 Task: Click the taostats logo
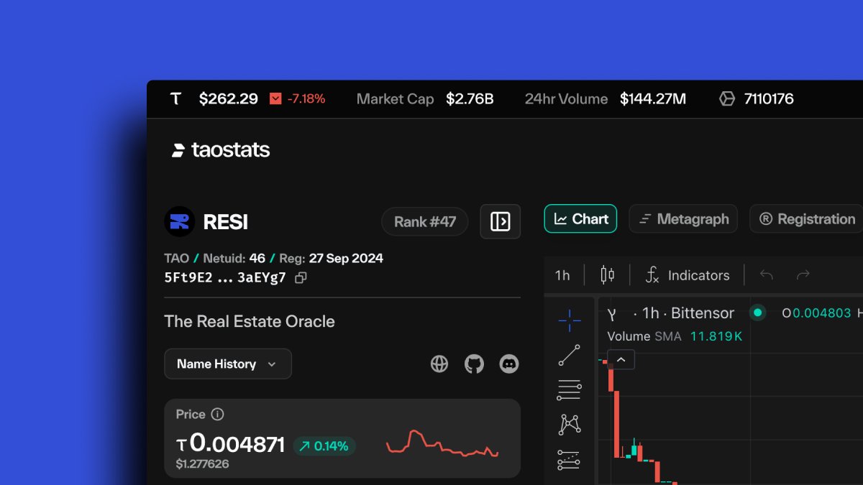tap(221, 150)
